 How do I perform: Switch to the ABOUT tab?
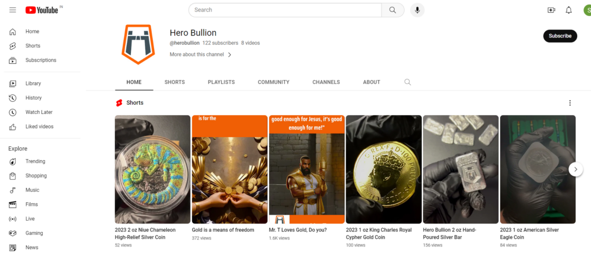(372, 82)
